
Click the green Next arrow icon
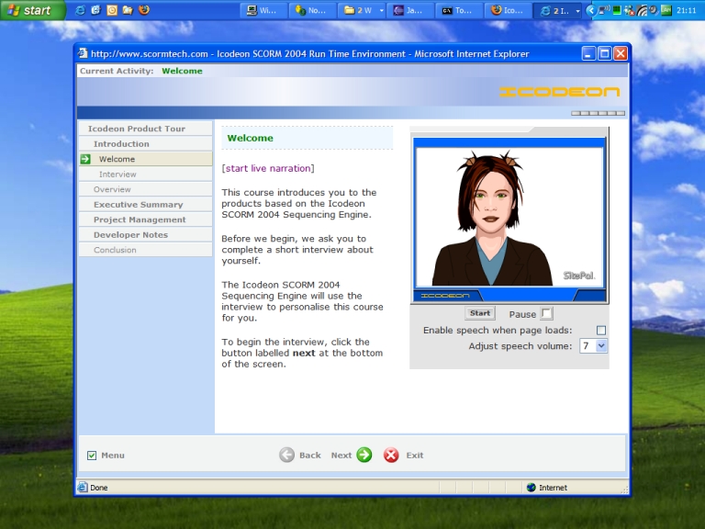point(364,455)
